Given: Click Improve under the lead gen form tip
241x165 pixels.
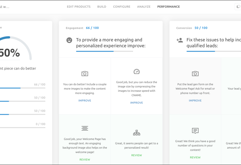Looking at the screenshot, I should (x=195, y=101).
